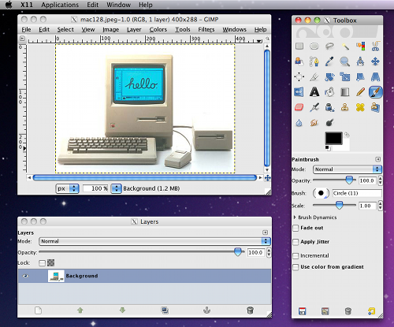Open the Colors menu
This screenshot has width=394, height=327.
tap(158, 29)
